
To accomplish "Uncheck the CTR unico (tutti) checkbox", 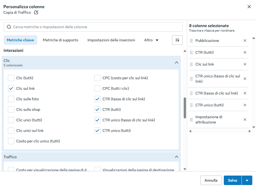I will pyautogui.click(x=97, y=131).
